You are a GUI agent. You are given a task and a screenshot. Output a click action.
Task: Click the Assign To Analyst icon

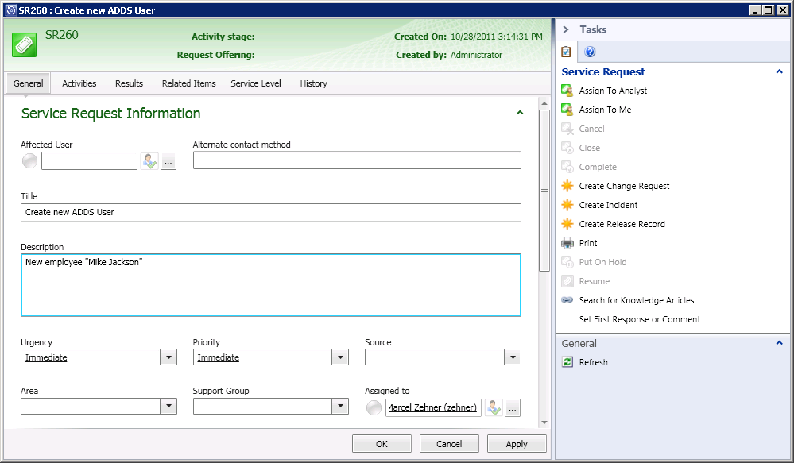click(x=567, y=91)
